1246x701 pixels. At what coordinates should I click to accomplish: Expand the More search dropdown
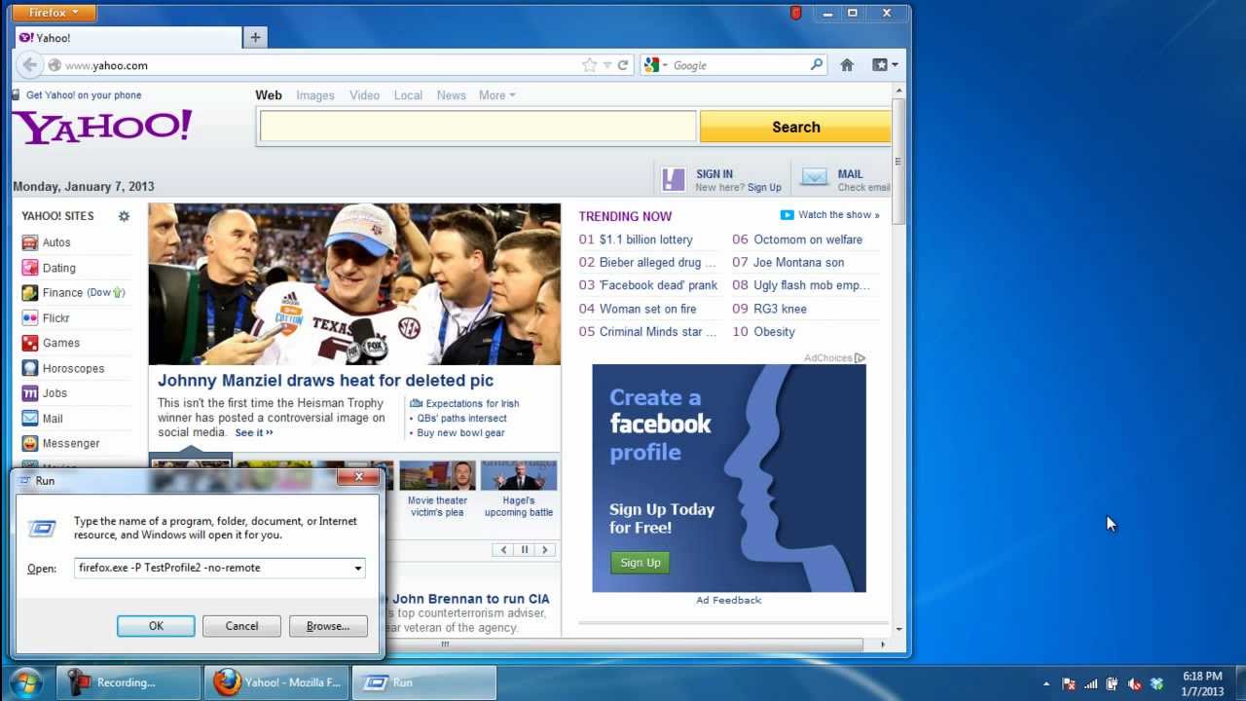coord(497,95)
